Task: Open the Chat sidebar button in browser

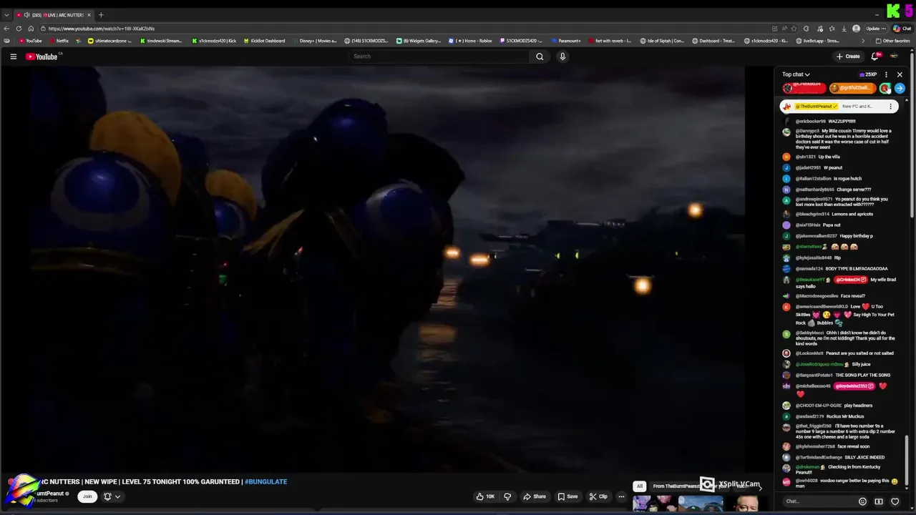Action: click(x=902, y=29)
